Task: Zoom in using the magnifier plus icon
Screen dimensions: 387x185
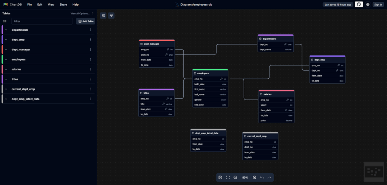Action: pyautogui.click(x=255, y=177)
